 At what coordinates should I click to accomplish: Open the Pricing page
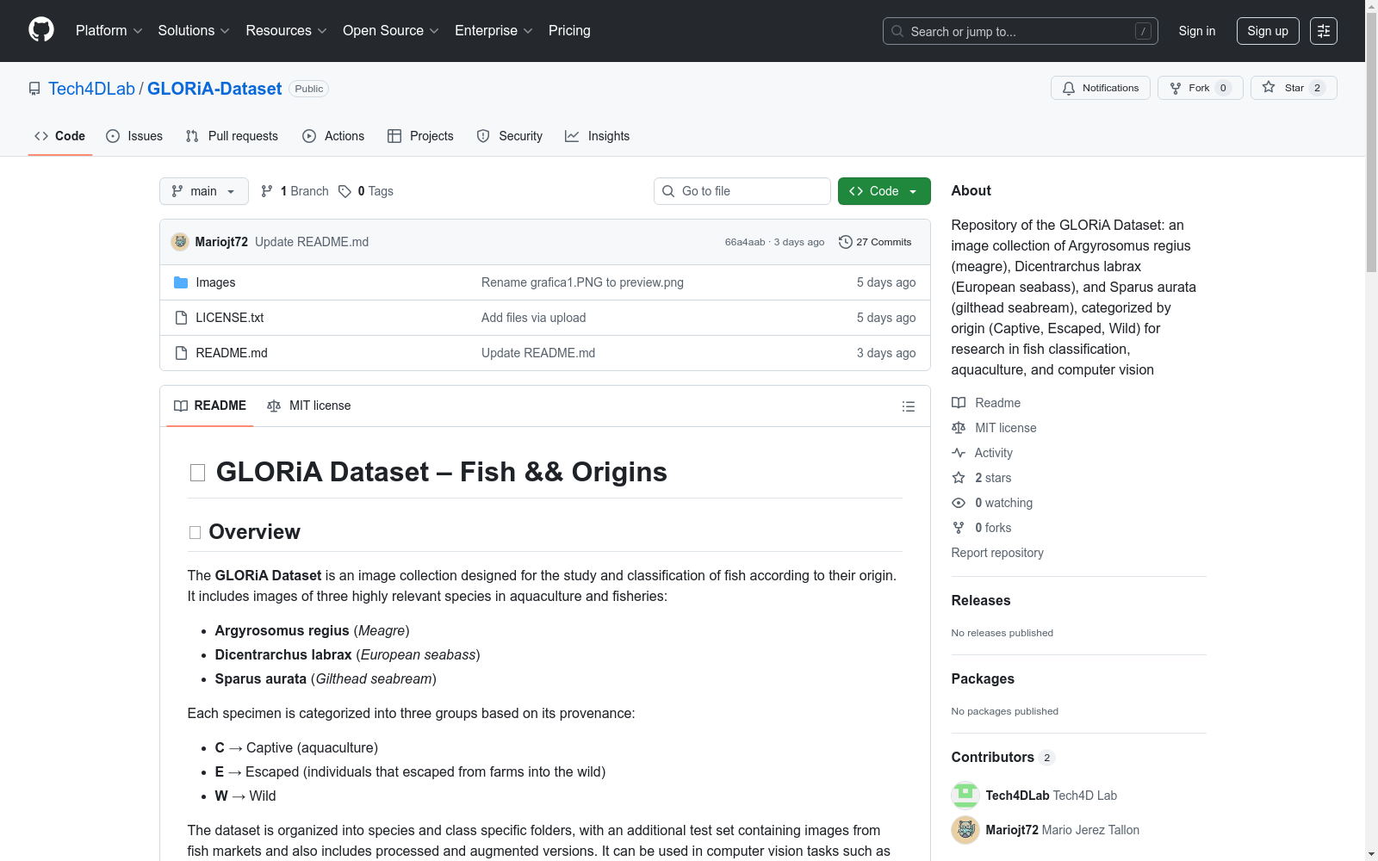tap(569, 31)
